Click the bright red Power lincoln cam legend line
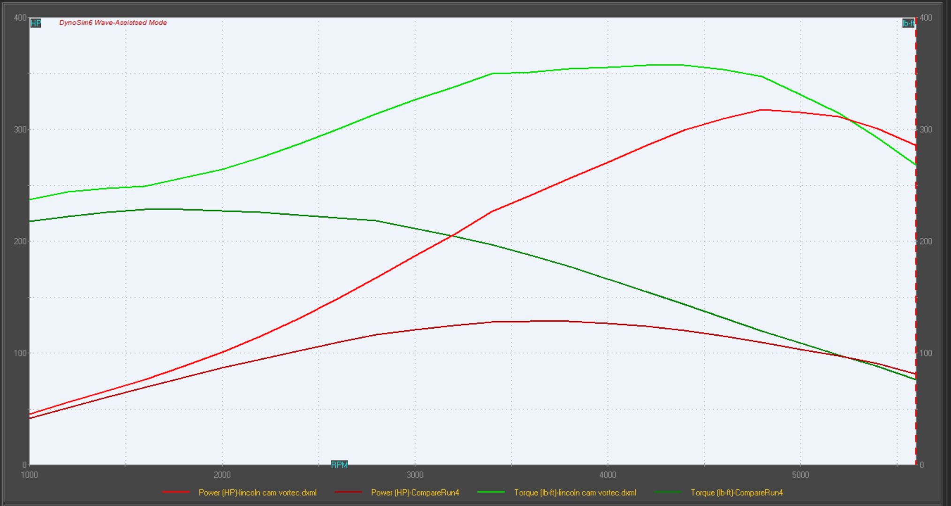 [176, 492]
